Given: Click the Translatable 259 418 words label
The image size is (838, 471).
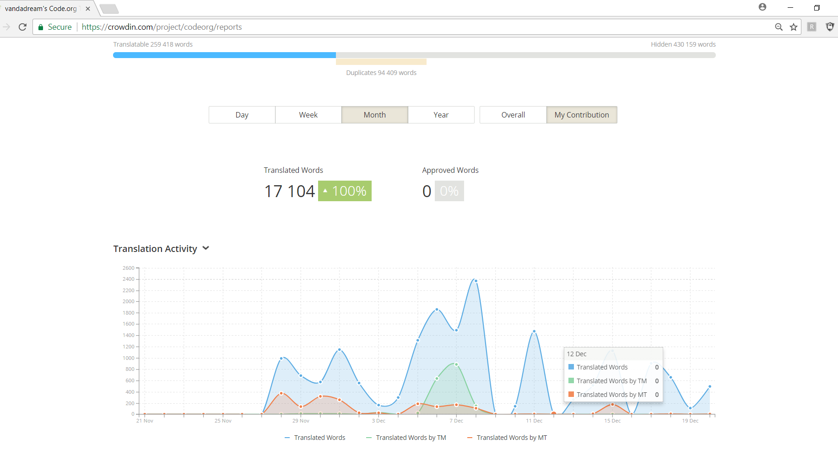Looking at the screenshot, I should point(153,44).
